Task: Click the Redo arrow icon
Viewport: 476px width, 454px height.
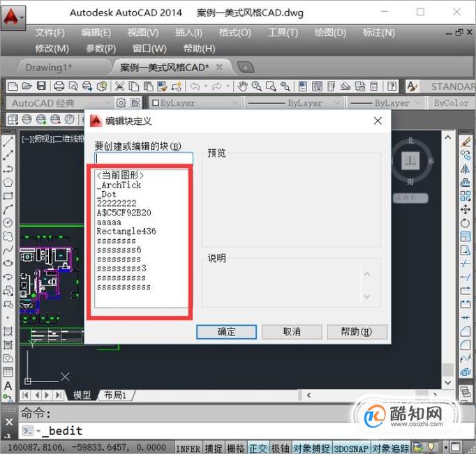Action: tap(216, 86)
